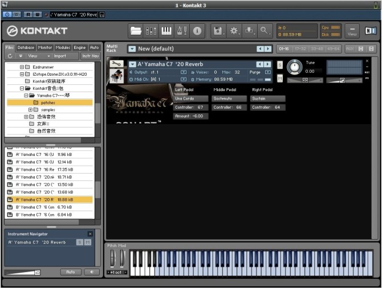Expand the Ezdrummer folder in the tree
Screen dimensions: 382x288
coord(22,67)
